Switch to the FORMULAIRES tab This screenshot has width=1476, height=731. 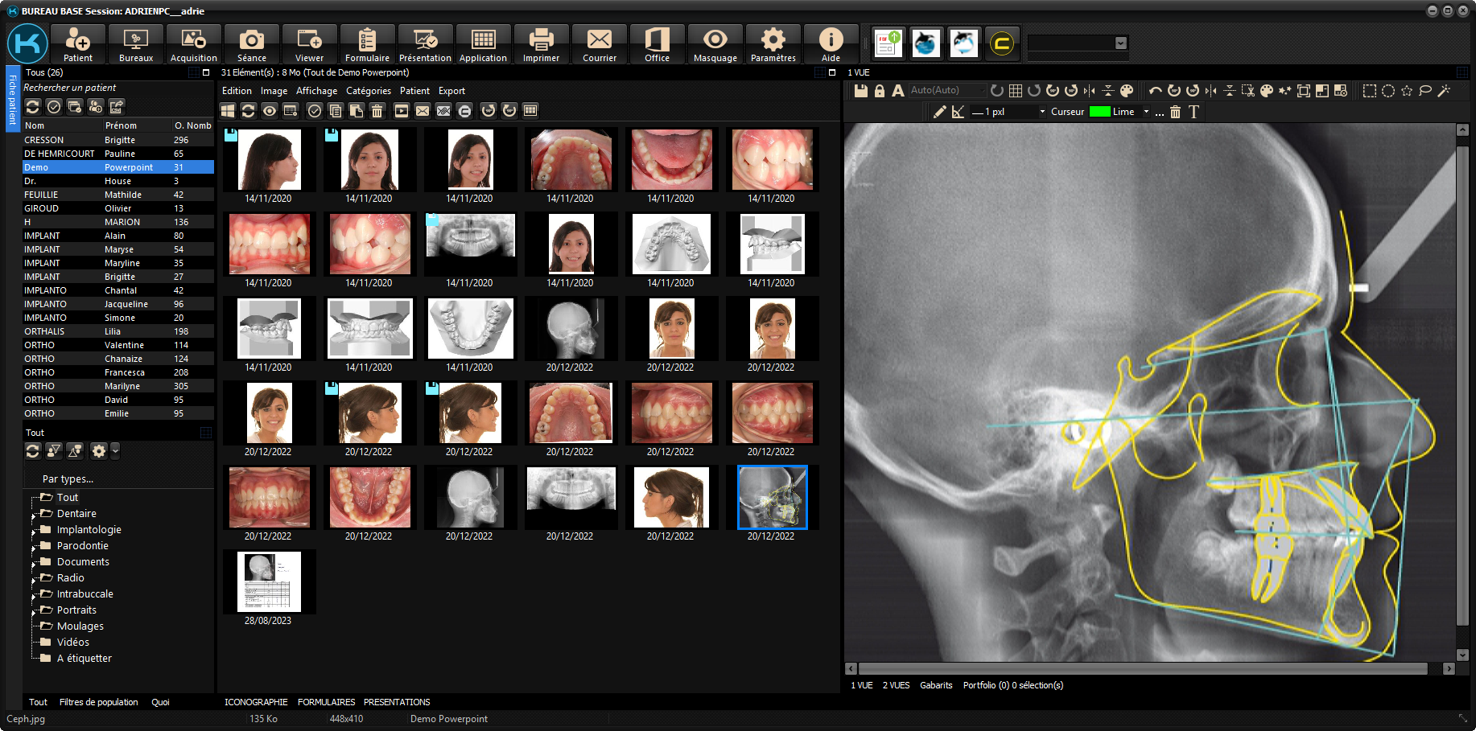click(326, 702)
